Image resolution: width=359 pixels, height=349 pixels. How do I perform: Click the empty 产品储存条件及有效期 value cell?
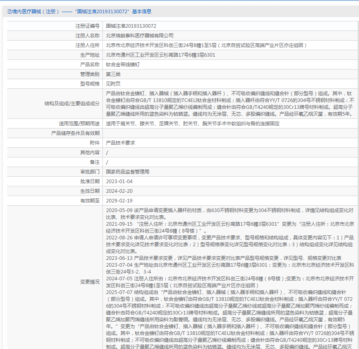(230, 133)
